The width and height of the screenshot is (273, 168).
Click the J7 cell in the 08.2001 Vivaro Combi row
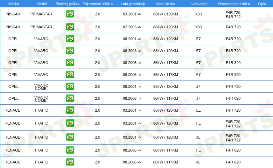coord(198,86)
